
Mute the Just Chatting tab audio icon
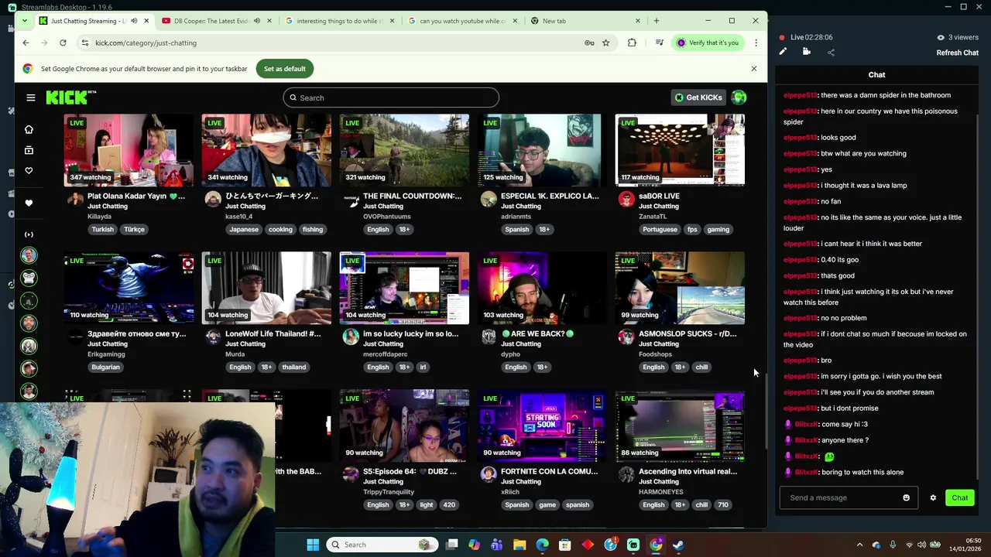point(134,21)
